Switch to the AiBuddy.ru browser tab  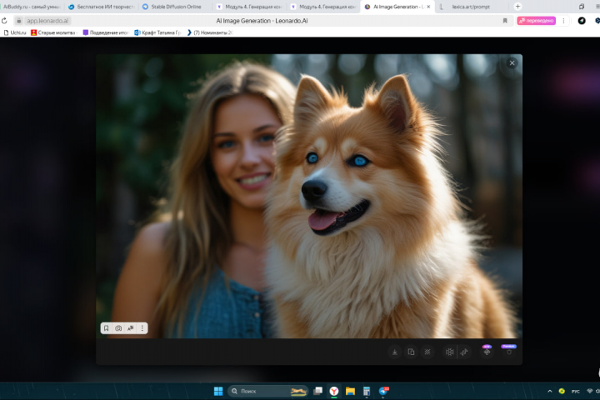32,7
